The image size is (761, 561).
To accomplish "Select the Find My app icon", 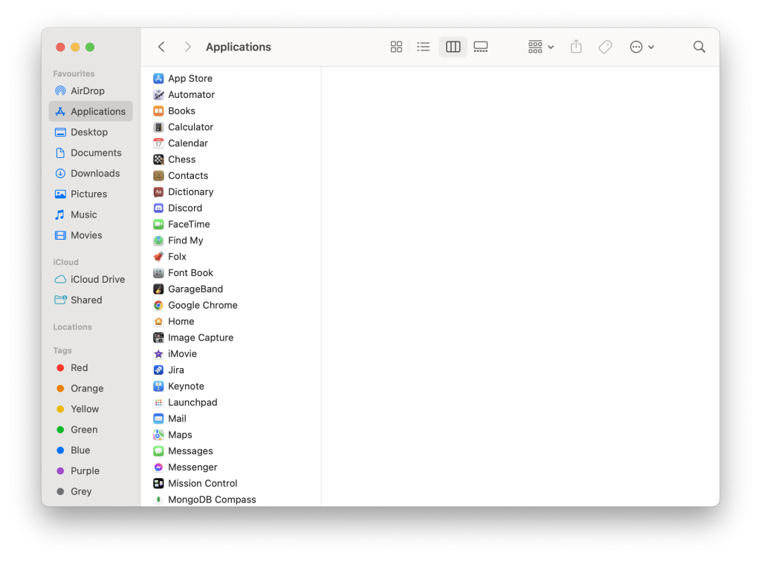I will [x=158, y=240].
